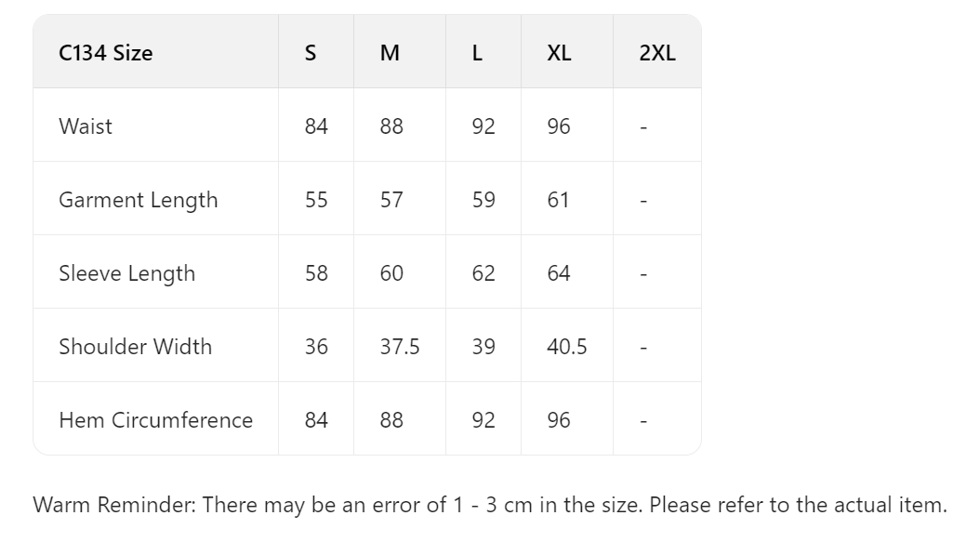Select the Waist row label
The height and width of the screenshot is (542, 980).
[86, 126]
